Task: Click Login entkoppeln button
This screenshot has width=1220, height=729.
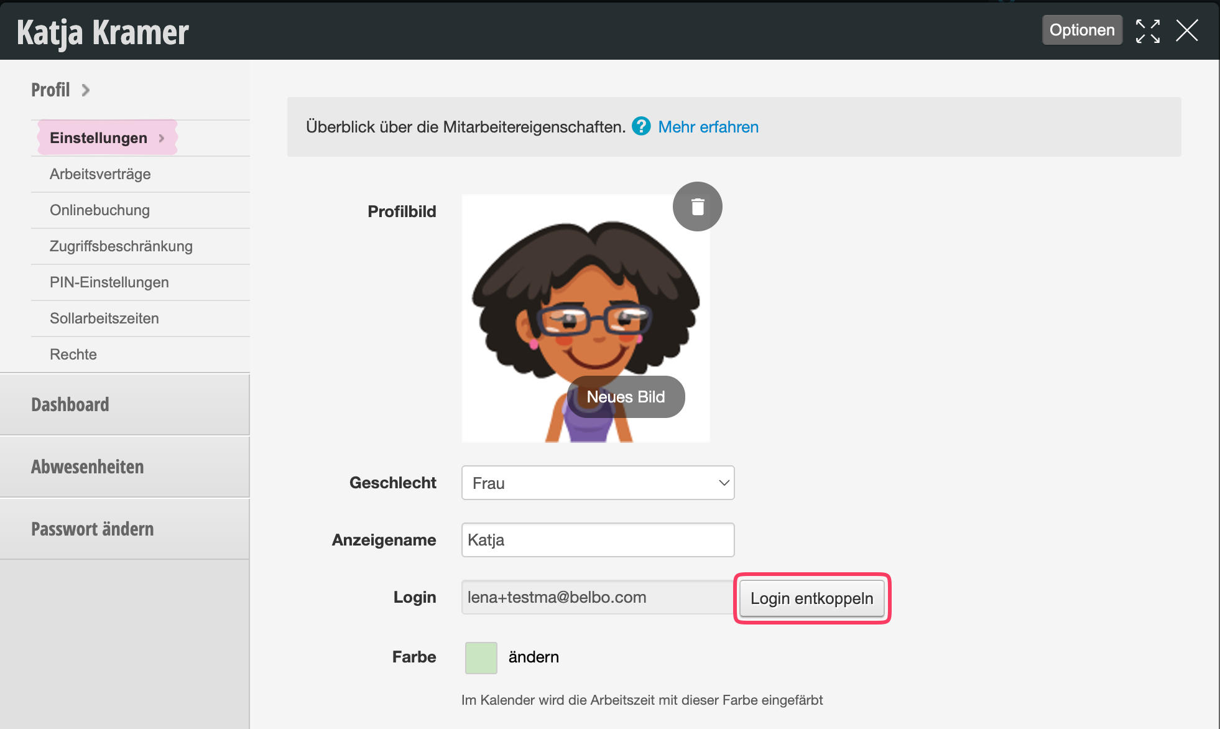Action: point(811,598)
